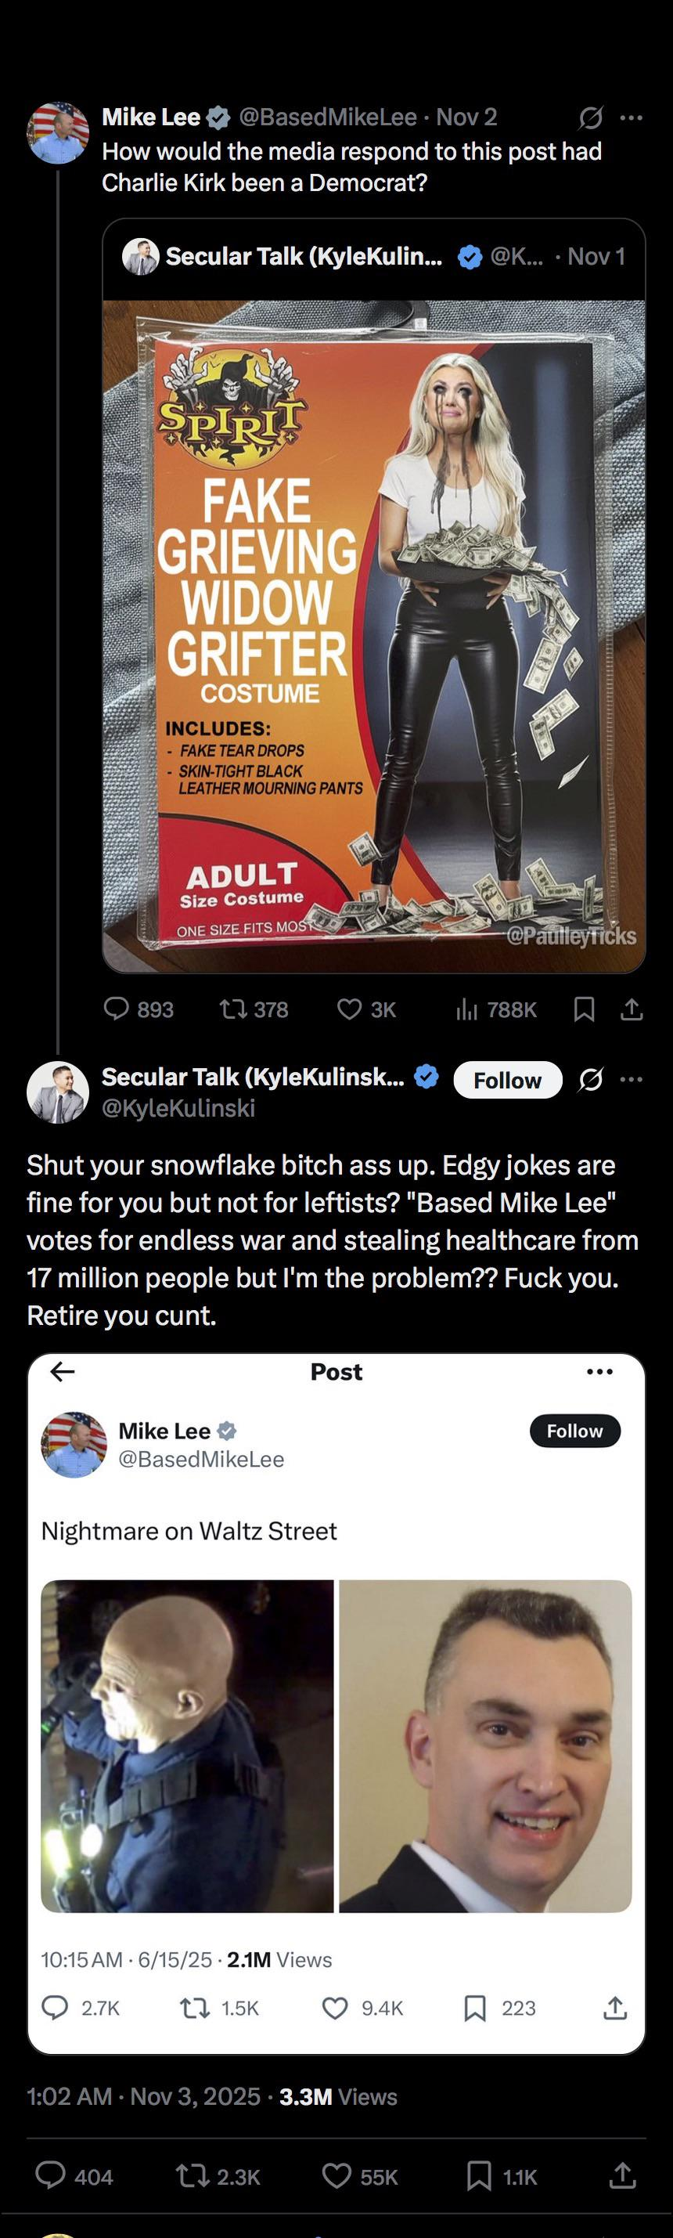The height and width of the screenshot is (2238, 673).
Task: Open the Nightmare on Waltz Street screenshot
Action: (336, 1703)
